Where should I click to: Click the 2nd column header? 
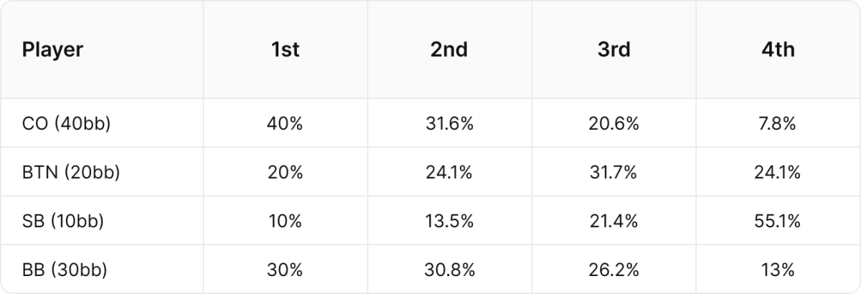(450, 49)
